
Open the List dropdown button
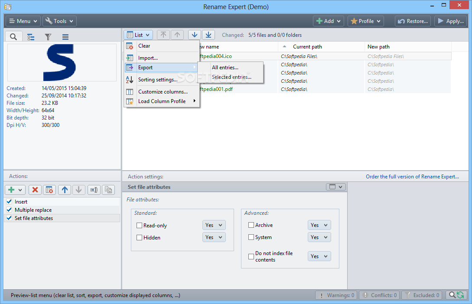pyautogui.click(x=138, y=35)
